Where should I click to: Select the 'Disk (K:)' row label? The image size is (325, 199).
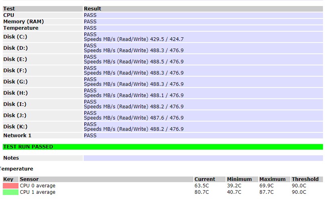click(x=15, y=126)
